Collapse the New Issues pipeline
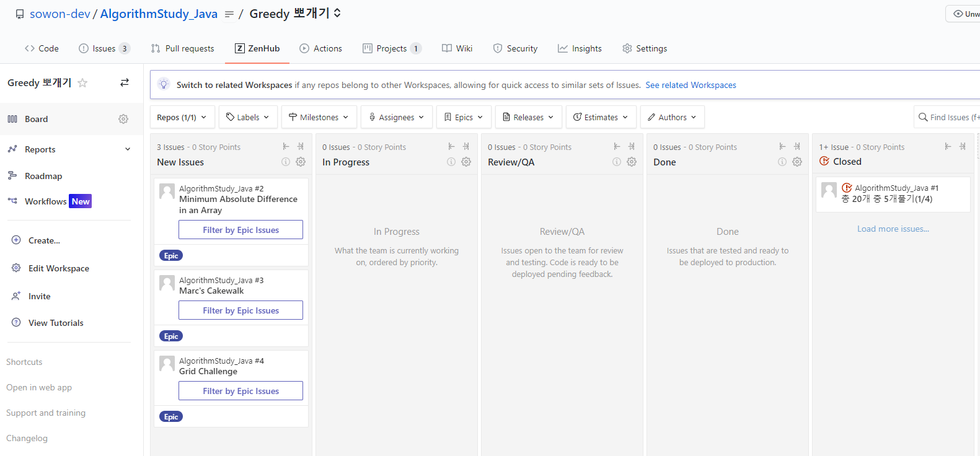 tap(286, 146)
